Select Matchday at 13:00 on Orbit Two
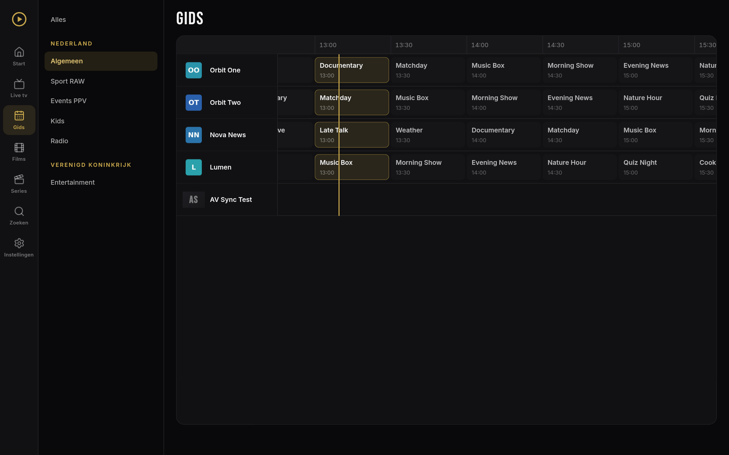The height and width of the screenshot is (455, 729). tap(352, 102)
